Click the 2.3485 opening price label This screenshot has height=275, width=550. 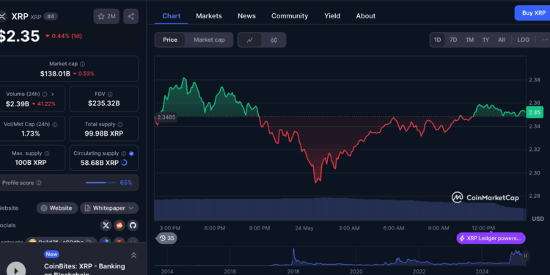[166, 117]
